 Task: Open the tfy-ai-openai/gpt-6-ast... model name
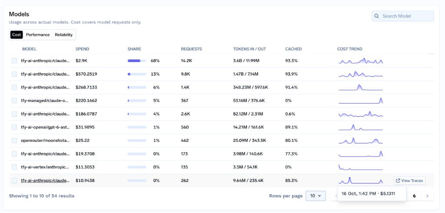point(45,127)
